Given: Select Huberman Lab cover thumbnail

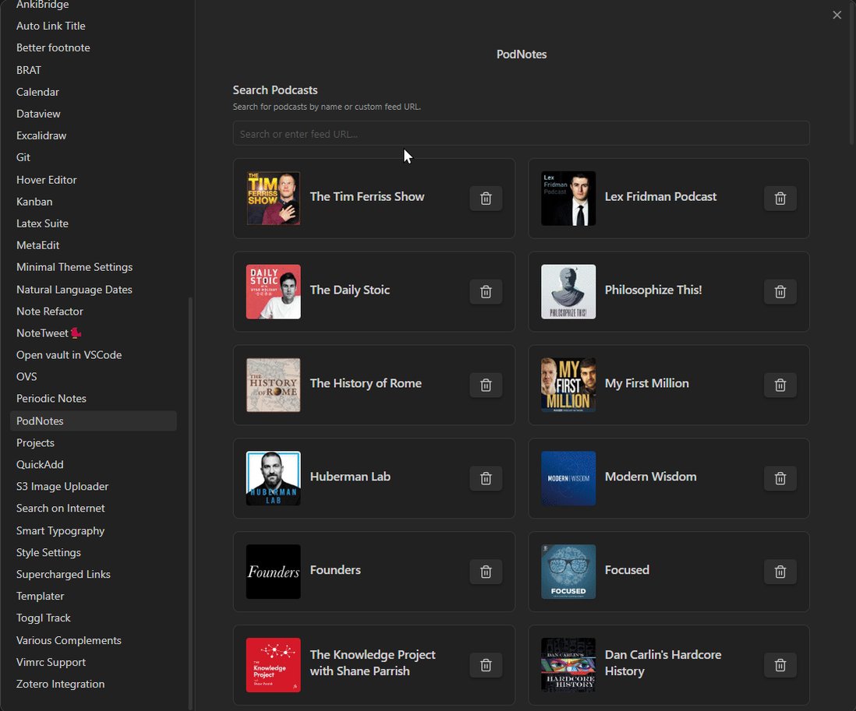Looking at the screenshot, I should 273,478.
